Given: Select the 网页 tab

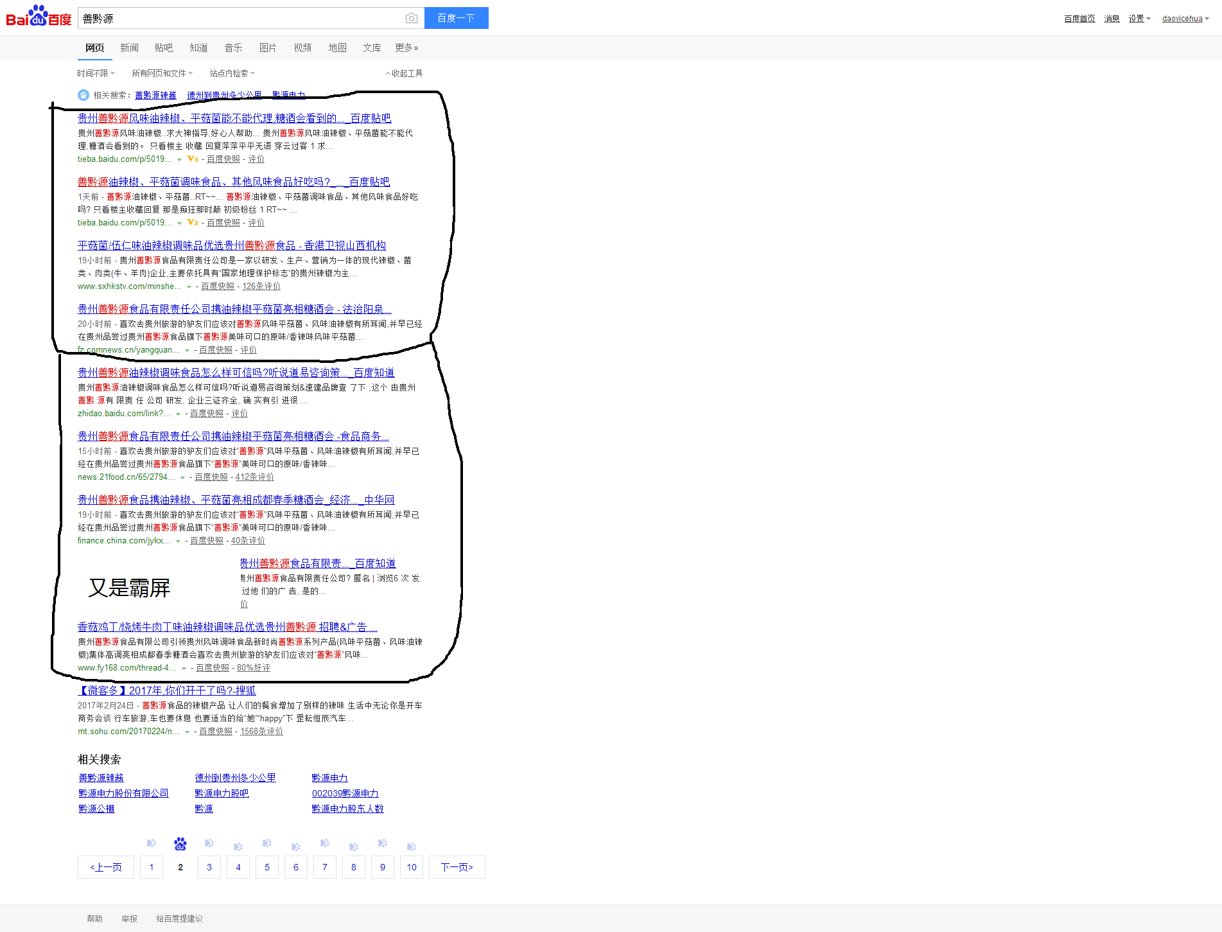Looking at the screenshot, I should tap(95, 48).
